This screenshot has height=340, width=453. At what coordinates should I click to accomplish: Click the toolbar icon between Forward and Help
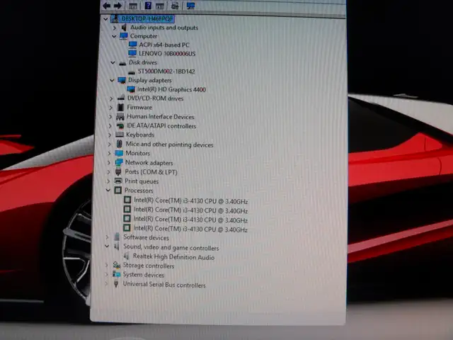pyautogui.click(x=133, y=6)
